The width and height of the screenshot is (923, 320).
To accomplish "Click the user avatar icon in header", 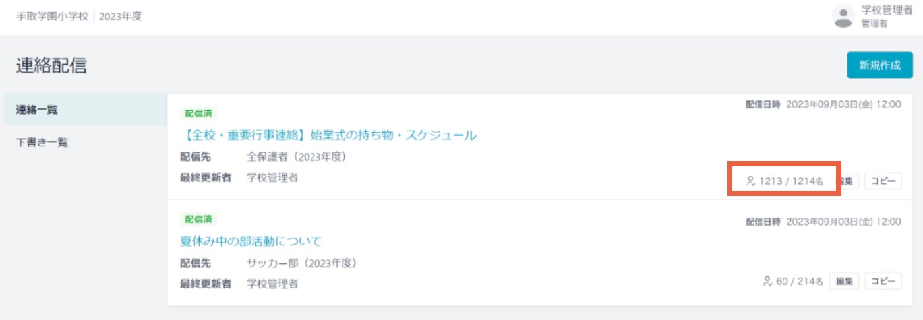I will click(x=843, y=16).
